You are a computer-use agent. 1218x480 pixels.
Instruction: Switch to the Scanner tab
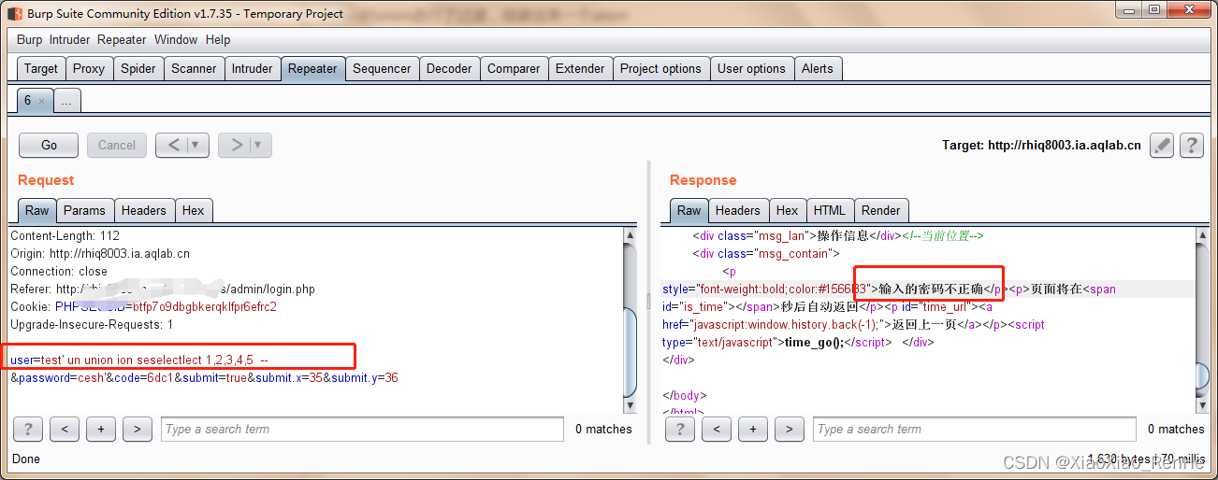coord(194,68)
